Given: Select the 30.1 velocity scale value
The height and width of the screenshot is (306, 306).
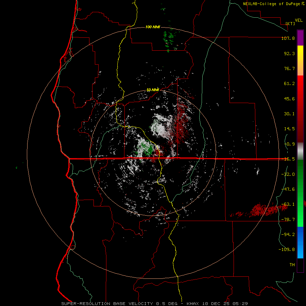Looking at the screenshot, I should point(289,114).
